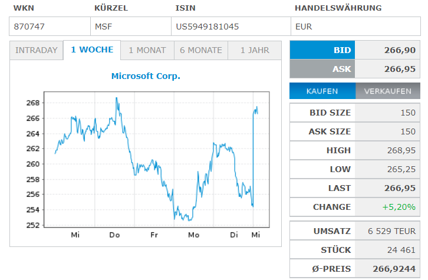Image resolution: width=428 pixels, height=280 pixels.
Task: Click the green +5,20% change value
Action: (x=399, y=207)
